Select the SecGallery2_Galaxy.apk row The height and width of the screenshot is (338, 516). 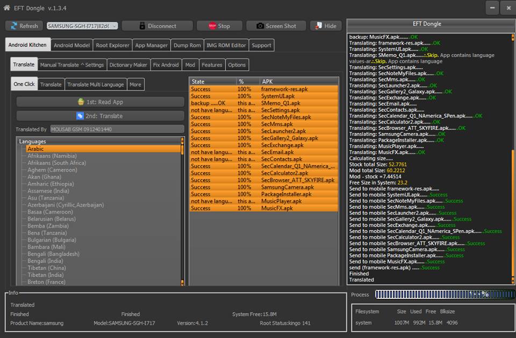click(264, 138)
